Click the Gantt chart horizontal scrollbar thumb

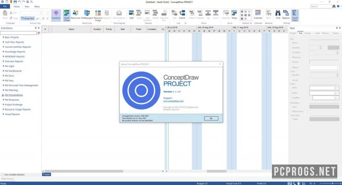tap(217, 171)
